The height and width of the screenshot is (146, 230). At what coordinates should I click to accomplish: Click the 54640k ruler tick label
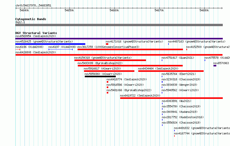[24, 10]
